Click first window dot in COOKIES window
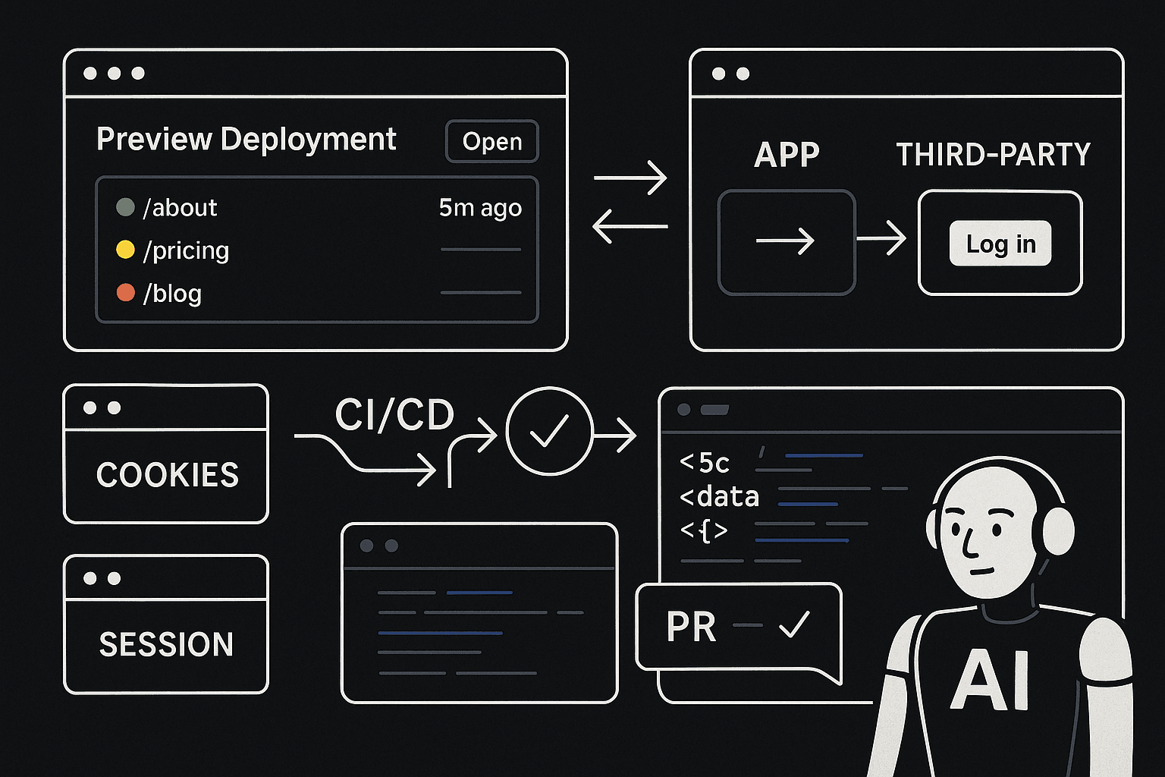Viewport: 1165px width, 777px height. coord(90,407)
